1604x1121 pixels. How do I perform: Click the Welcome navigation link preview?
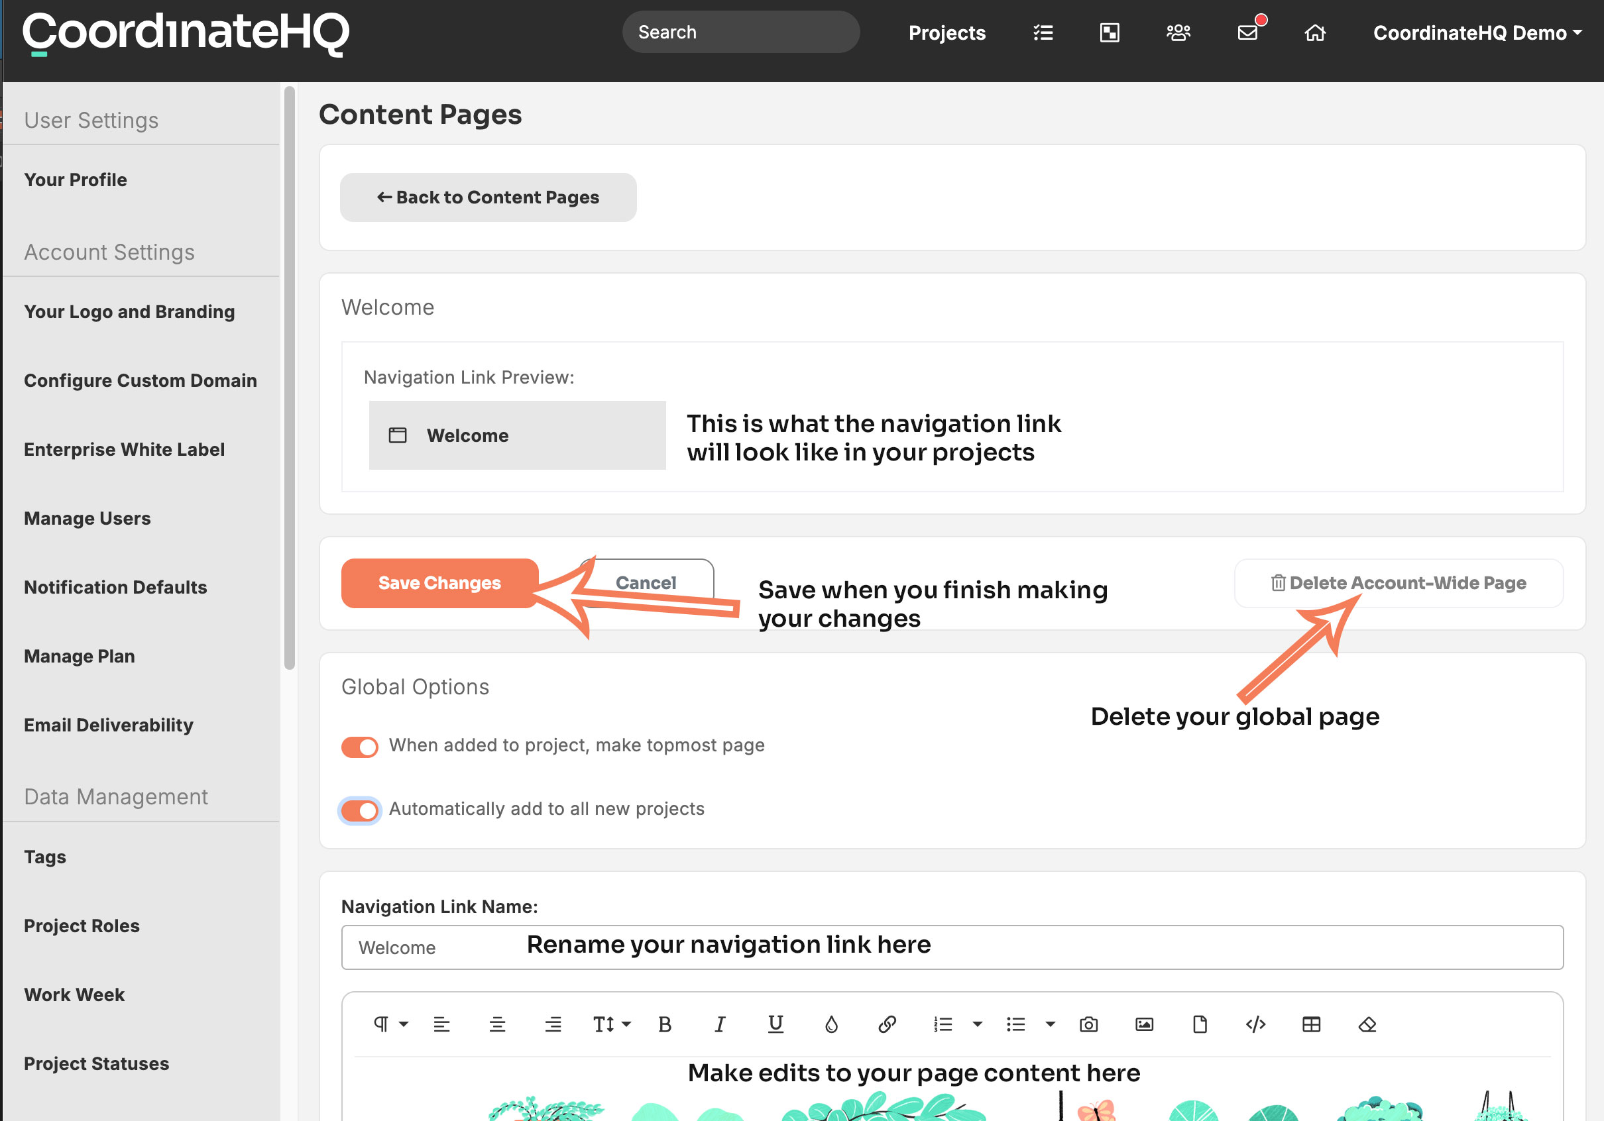tap(518, 435)
